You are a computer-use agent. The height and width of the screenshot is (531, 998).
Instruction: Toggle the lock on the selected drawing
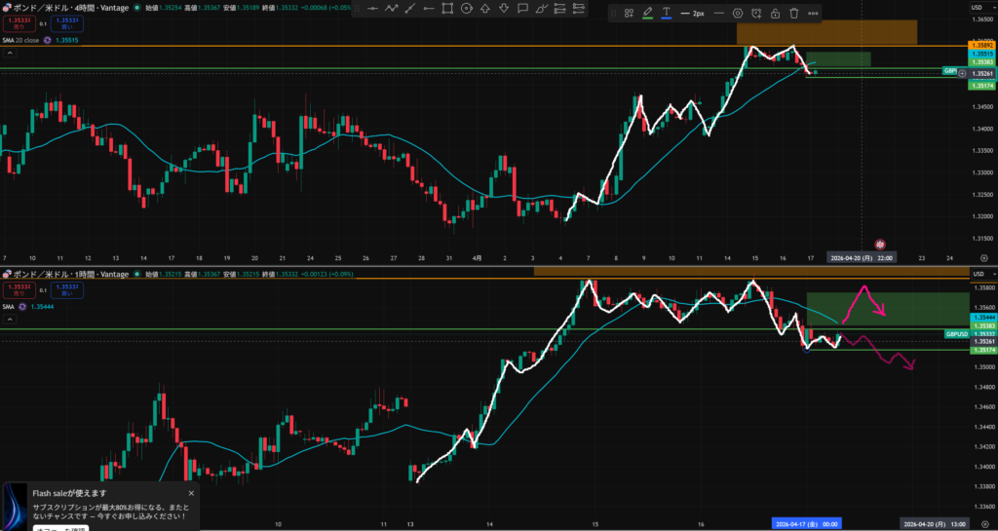point(775,14)
